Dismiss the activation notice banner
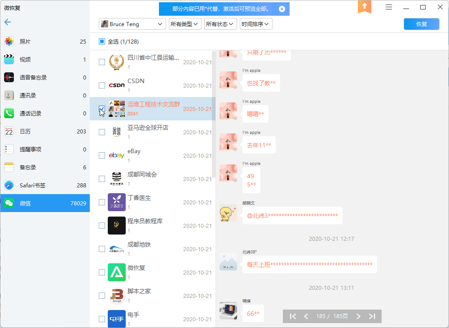Image resolution: width=449 pixels, height=328 pixels. [x=282, y=9]
